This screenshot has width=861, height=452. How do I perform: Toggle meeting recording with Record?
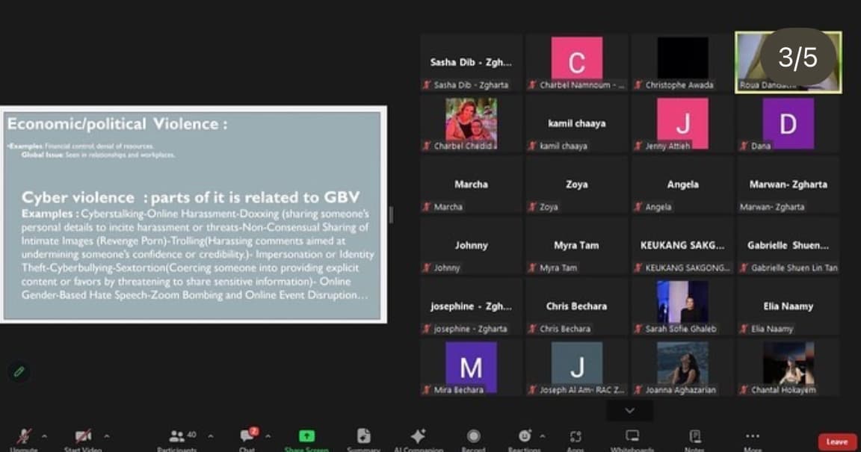[473, 436]
